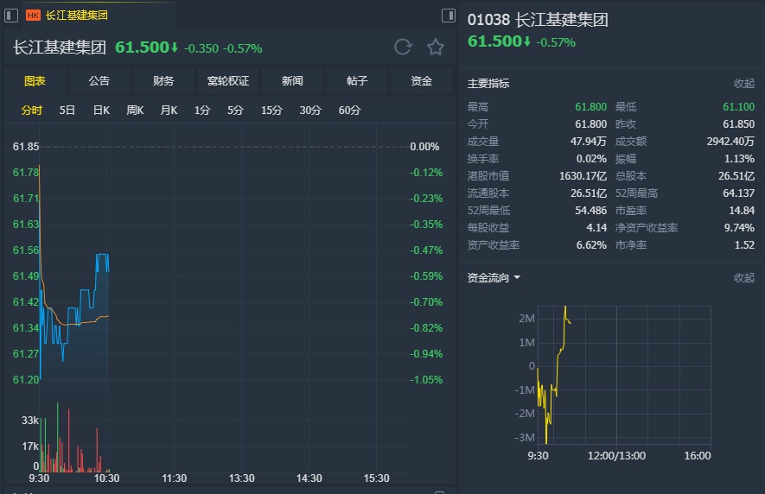Select the 周K chart period
The width and height of the screenshot is (765, 494).
(x=135, y=111)
